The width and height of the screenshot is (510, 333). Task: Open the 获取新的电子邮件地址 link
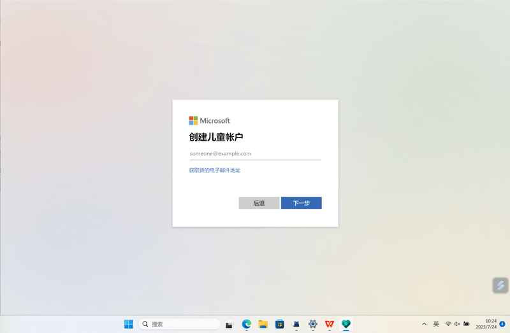[x=215, y=170]
